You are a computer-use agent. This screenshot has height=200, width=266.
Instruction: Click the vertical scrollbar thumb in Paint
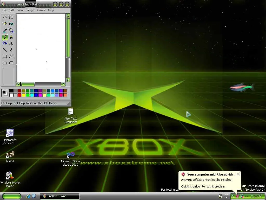tap(68, 38)
